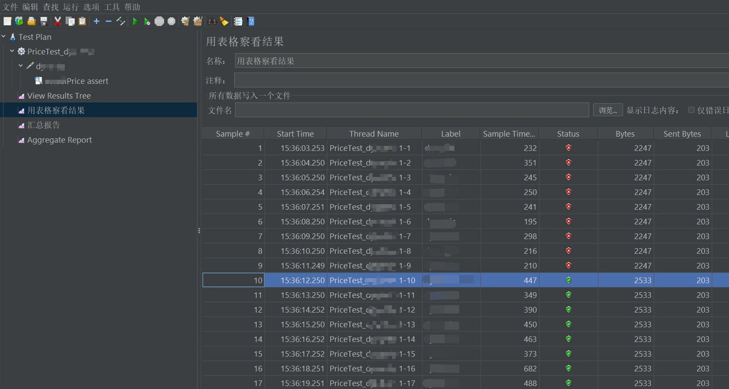729x389 pixels.
Task: Cut selection with the scissors icon
Action: point(57,21)
